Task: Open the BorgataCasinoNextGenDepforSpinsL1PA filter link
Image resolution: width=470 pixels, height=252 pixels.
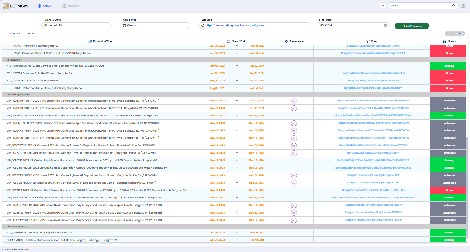Action: (373, 153)
